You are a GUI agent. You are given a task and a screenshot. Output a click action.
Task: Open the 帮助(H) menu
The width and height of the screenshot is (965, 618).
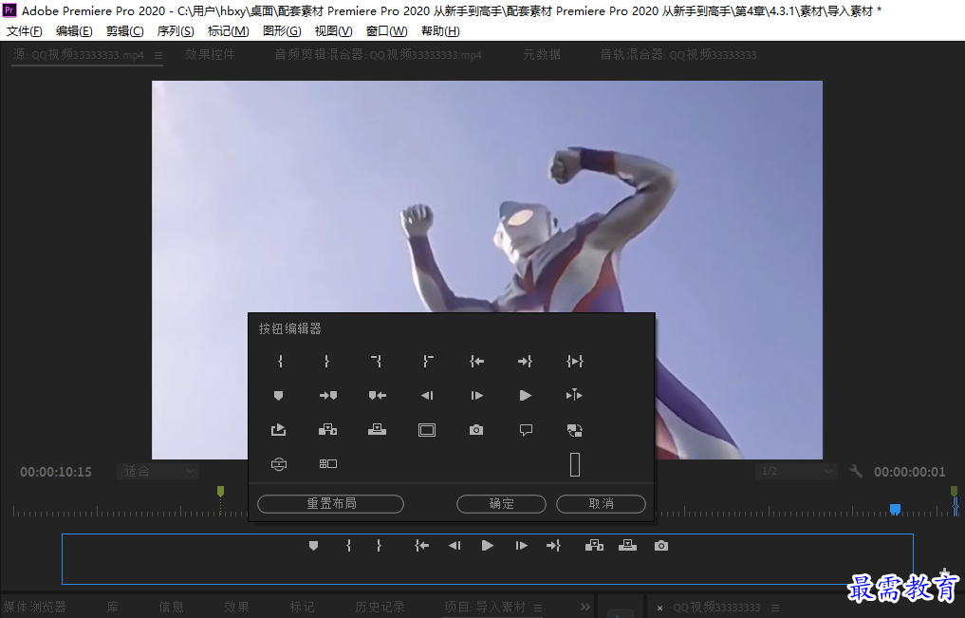tap(440, 30)
